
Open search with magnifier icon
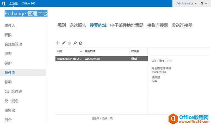pyautogui.click(x=75, y=43)
